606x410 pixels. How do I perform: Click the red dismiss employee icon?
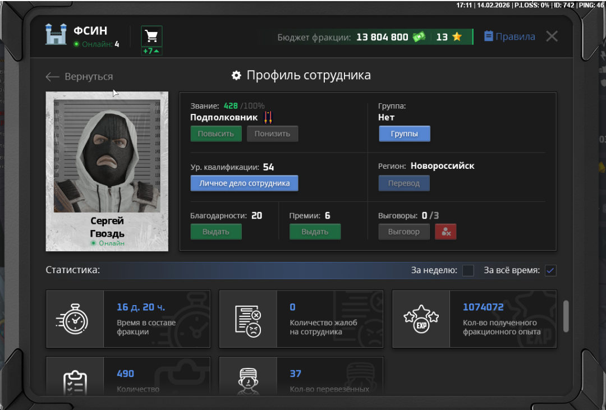[446, 232]
